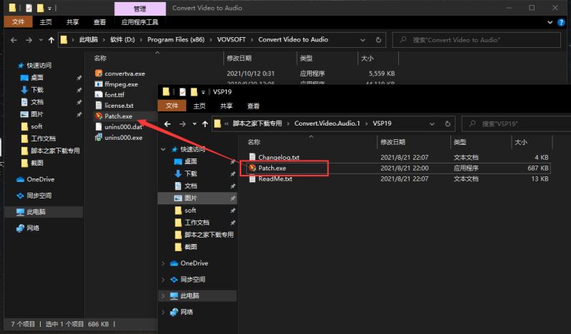The image size is (571, 334).
Task: Click up-folder arrow in VSP19 window
Action: pos(205,124)
